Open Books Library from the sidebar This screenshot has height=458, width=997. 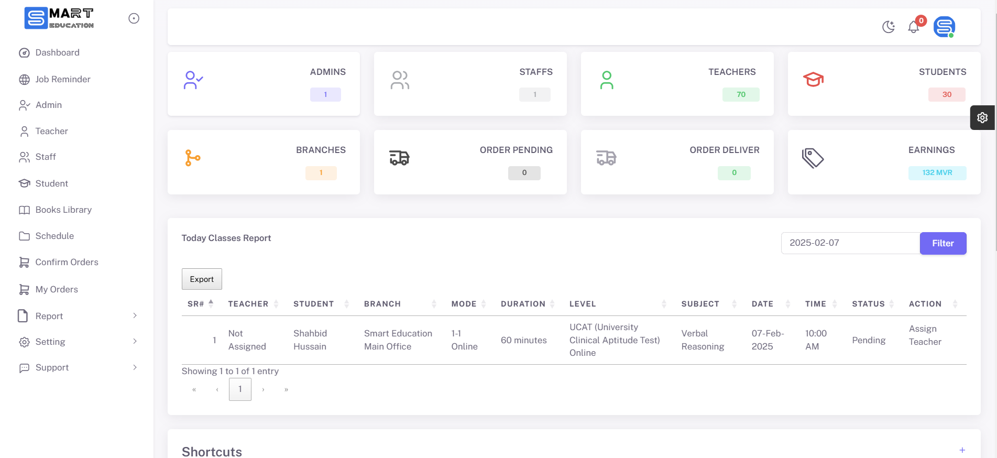[x=63, y=210]
